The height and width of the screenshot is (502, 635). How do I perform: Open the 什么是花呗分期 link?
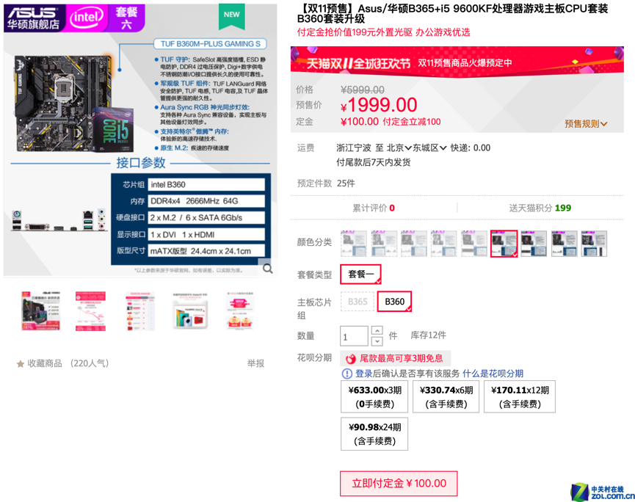(493, 374)
